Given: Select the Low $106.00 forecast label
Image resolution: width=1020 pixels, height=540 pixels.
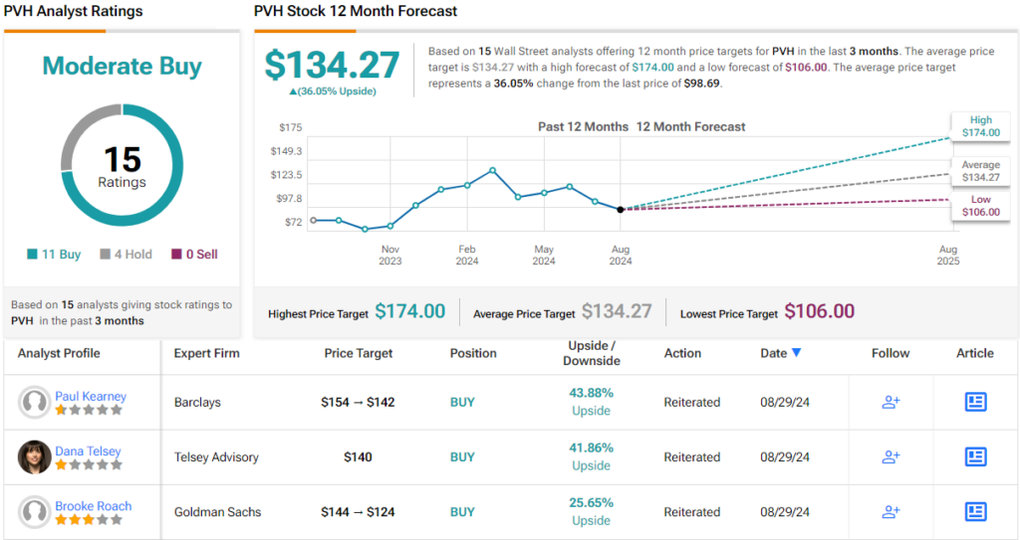Looking at the screenshot, I should click(980, 206).
